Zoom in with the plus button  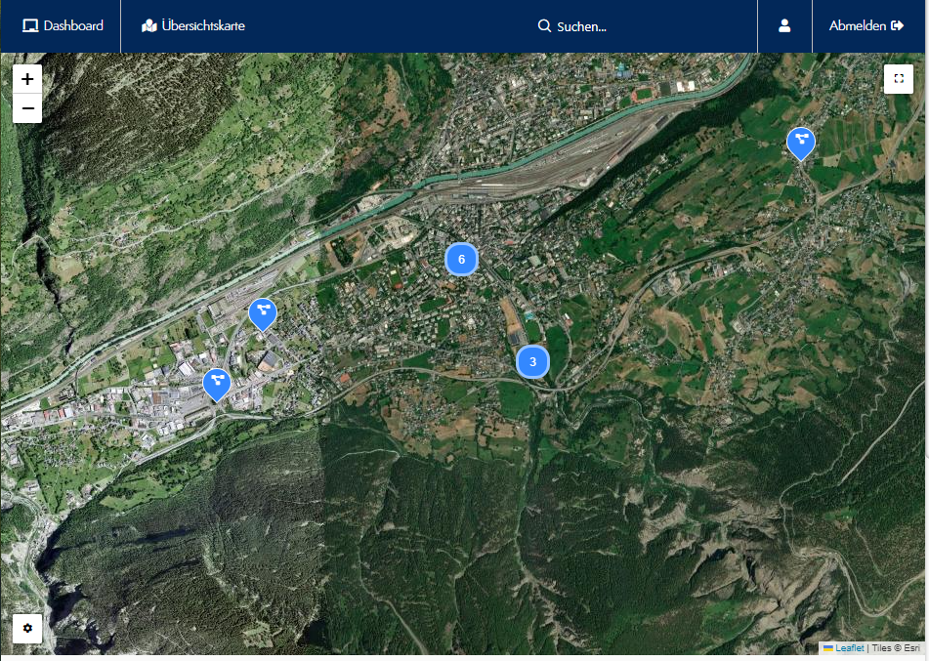[x=27, y=79]
